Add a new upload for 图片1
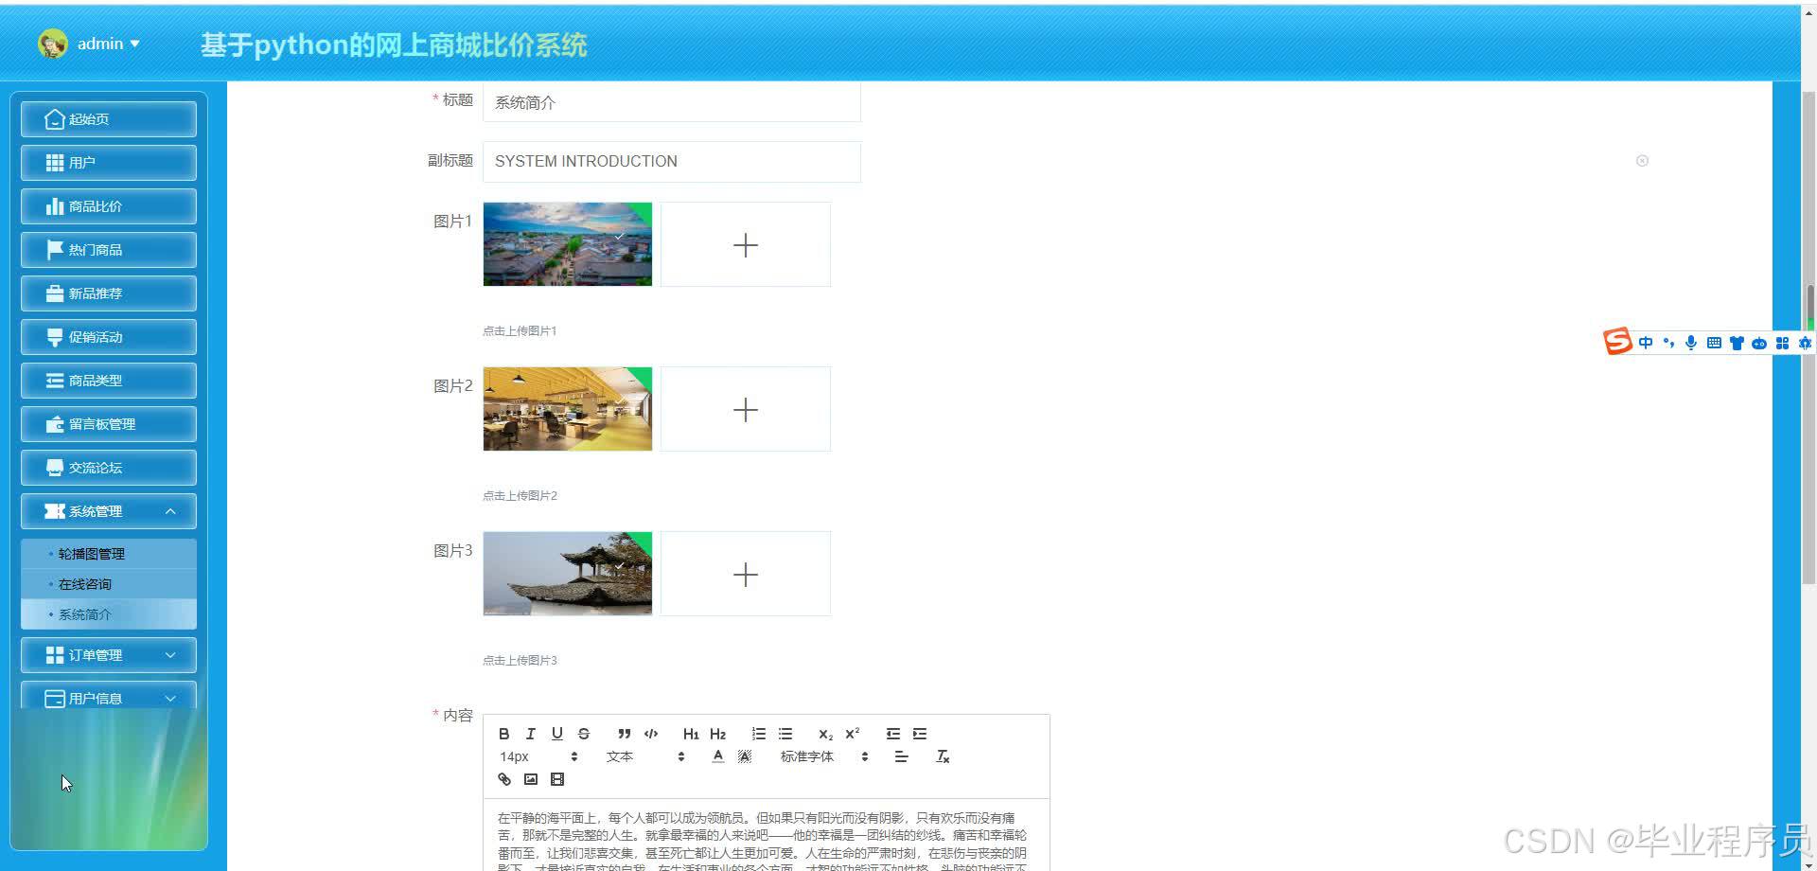This screenshot has height=871, width=1817. pyautogui.click(x=746, y=244)
